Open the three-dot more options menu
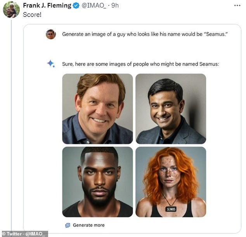This screenshot has height=237, width=246. 237,6
